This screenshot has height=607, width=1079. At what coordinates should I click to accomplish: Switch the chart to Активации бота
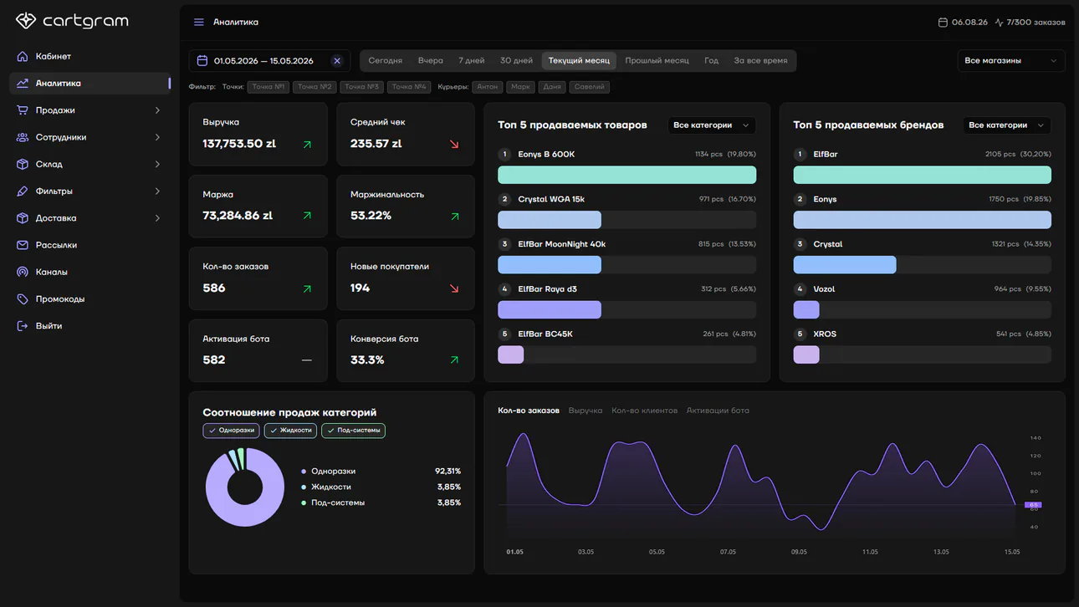718,411
